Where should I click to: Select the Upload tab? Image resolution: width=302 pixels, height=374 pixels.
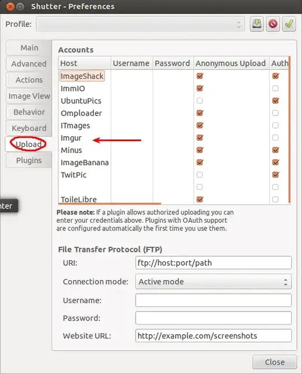click(x=29, y=144)
